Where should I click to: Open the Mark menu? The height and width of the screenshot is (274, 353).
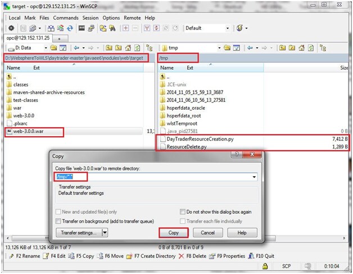[30, 18]
